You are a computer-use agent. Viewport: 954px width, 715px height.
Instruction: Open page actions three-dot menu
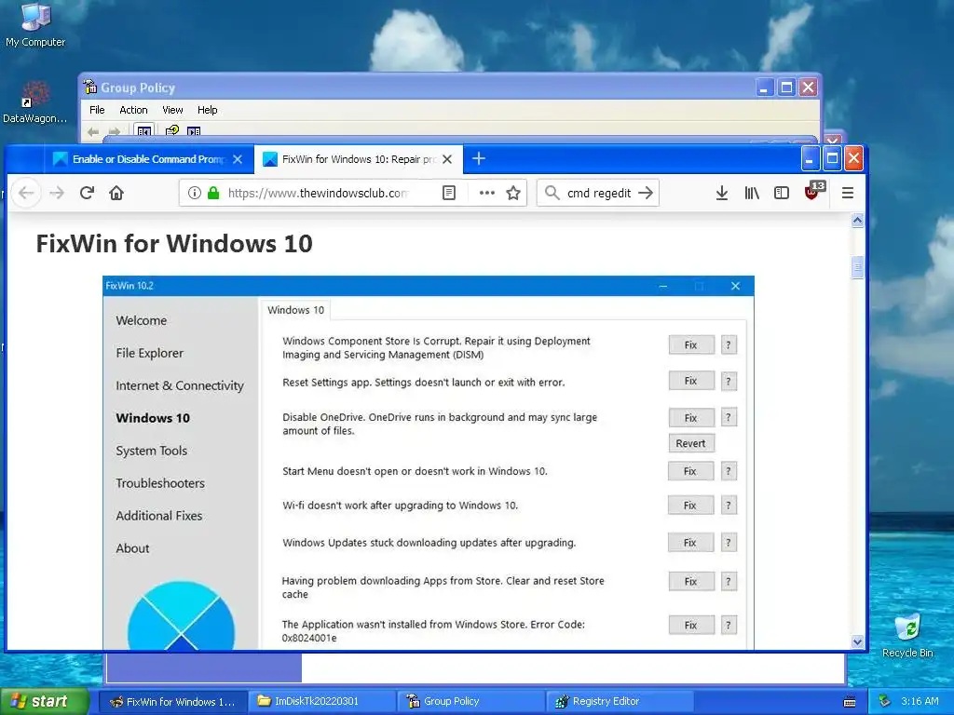pos(486,193)
